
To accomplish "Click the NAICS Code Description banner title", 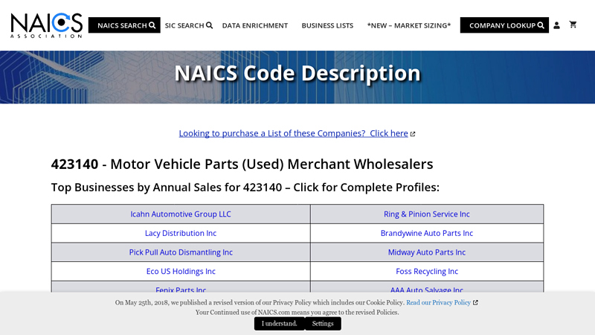I will 297,73.
